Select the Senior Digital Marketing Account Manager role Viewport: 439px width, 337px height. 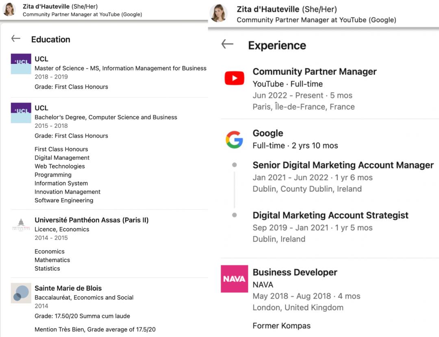tap(343, 165)
